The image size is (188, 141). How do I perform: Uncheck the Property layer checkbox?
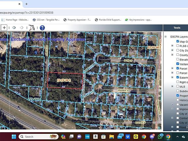click(x=178, y=95)
